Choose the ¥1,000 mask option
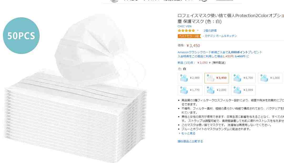The image size is (284, 163). click(x=270, y=78)
